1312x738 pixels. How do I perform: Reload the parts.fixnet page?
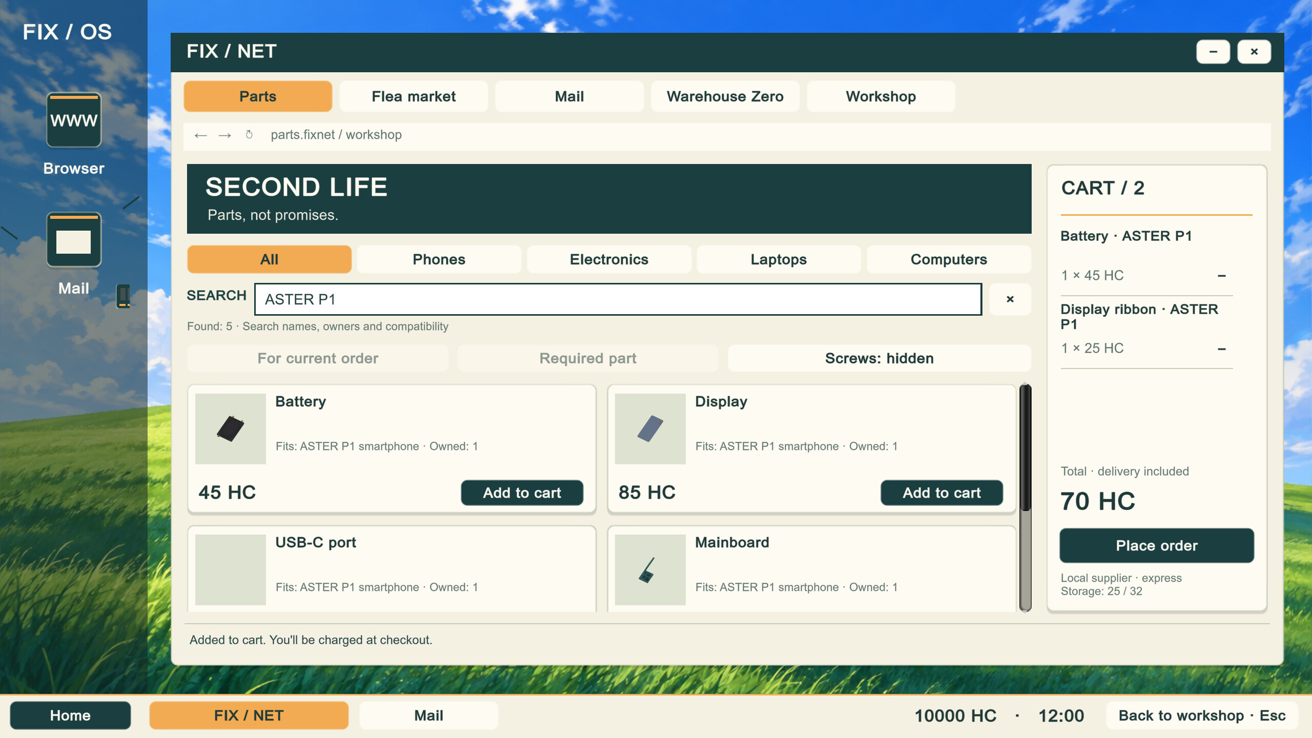pyautogui.click(x=249, y=135)
